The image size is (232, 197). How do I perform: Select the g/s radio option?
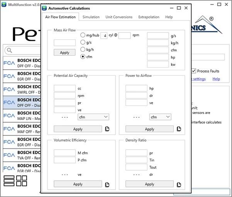83,42
